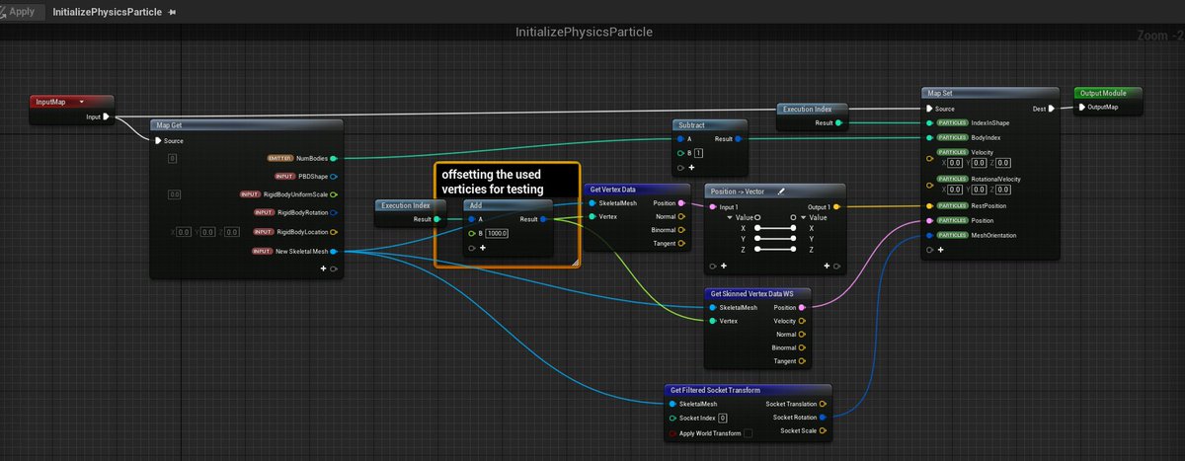This screenshot has width=1185, height=461.
Task: Click the OutputMap pin on Output Module
Action: tap(1080, 107)
